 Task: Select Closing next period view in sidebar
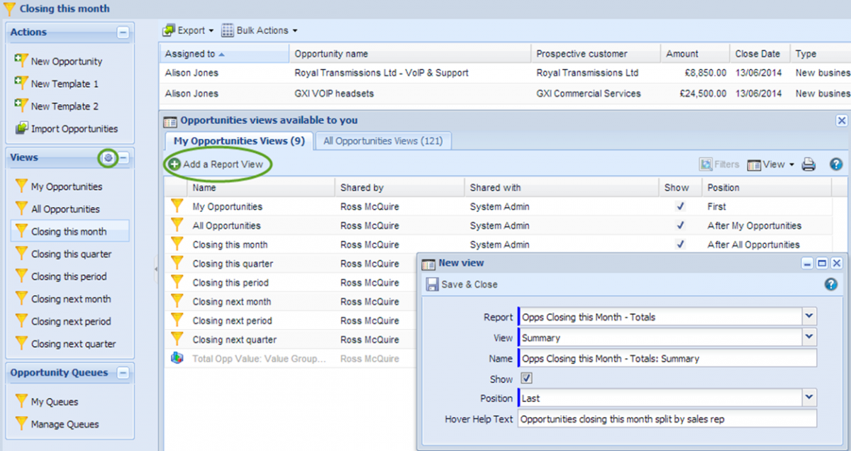[x=70, y=321]
